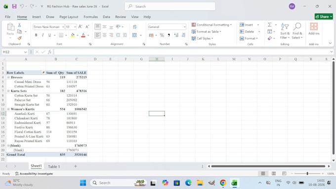Click Accounting Number Format icon
The image size is (336, 189).
tap(151, 35)
